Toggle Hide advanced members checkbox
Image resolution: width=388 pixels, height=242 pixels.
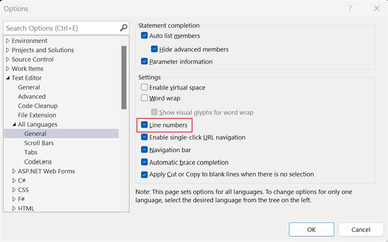point(154,49)
